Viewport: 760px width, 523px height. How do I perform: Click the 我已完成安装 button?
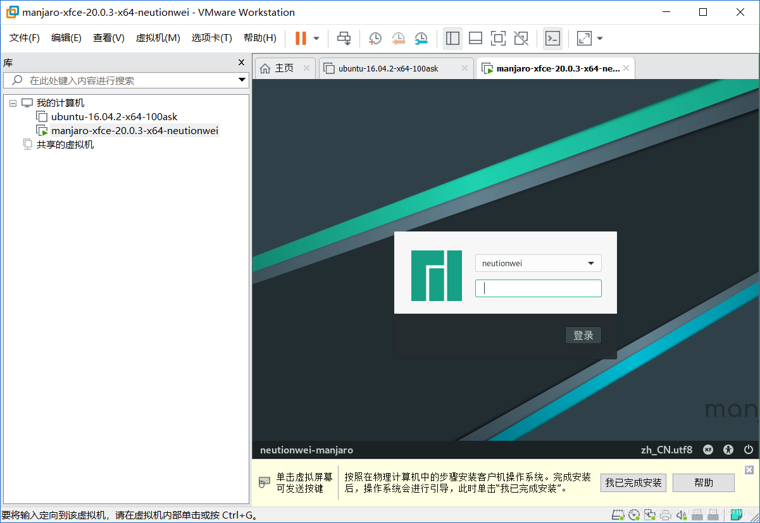[x=633, y=483]
